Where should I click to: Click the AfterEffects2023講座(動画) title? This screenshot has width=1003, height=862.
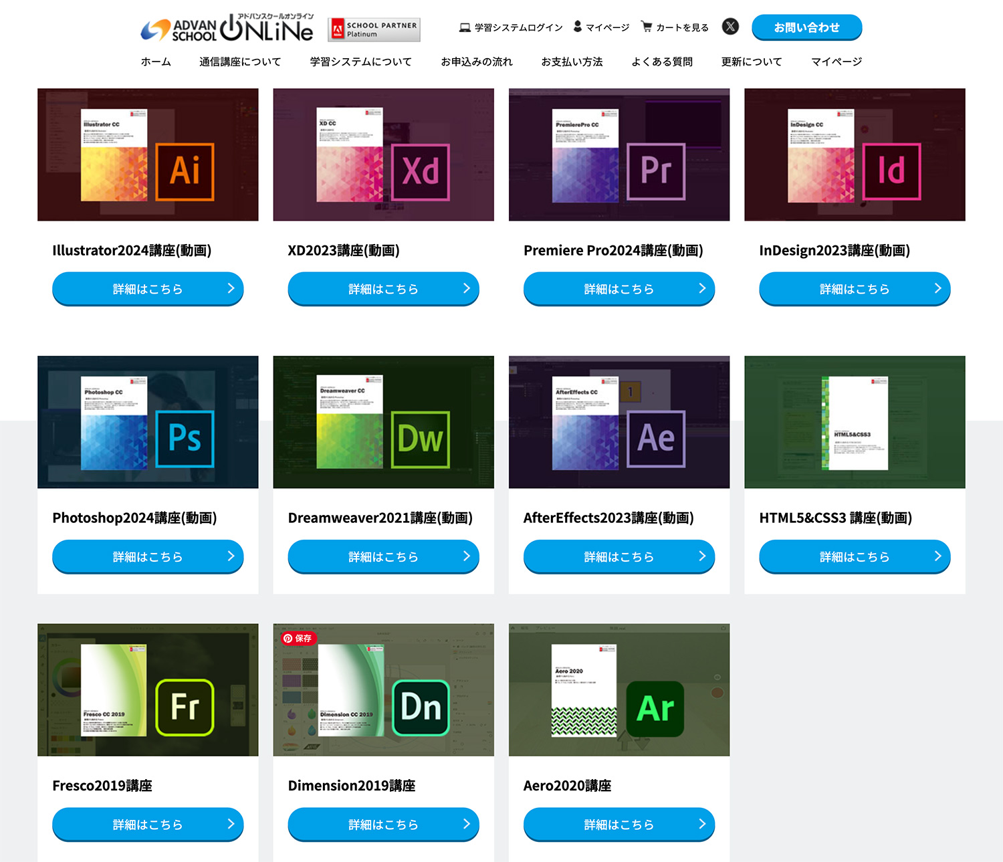point(608,518)
